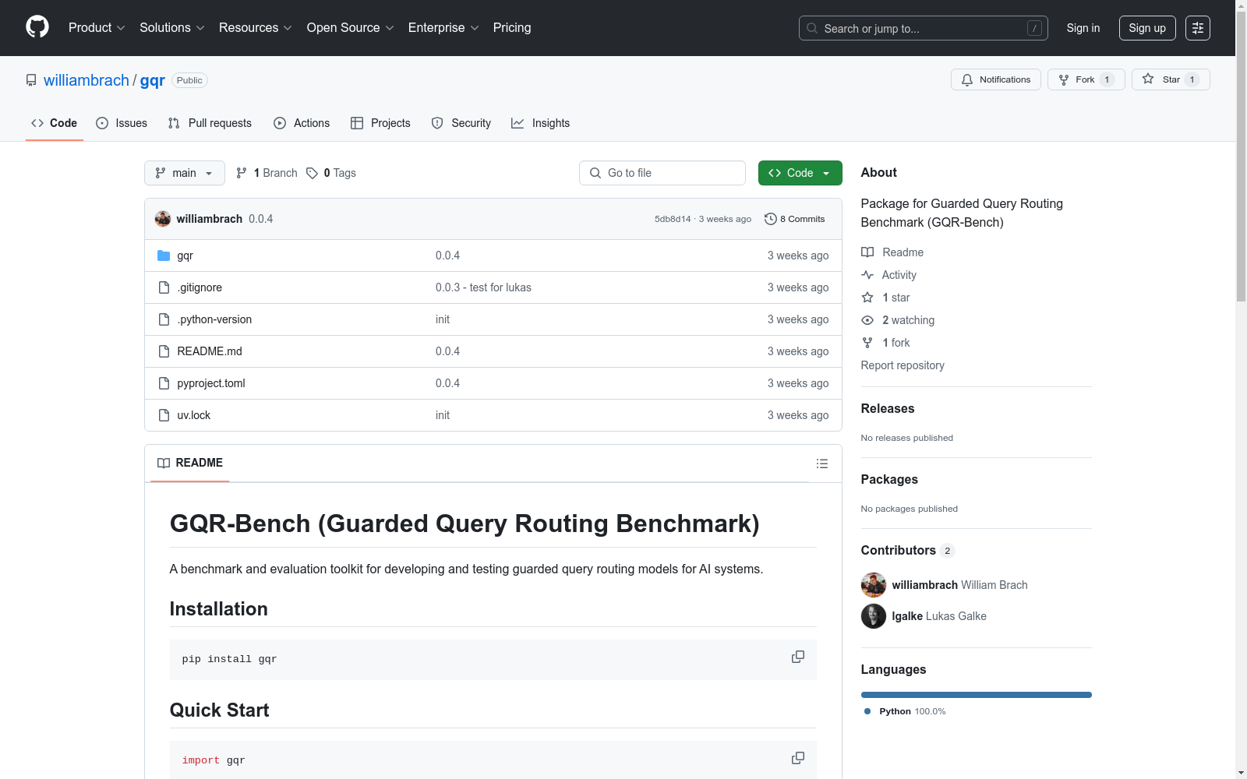Open the williambrach owner link

(x=87, y=80)
